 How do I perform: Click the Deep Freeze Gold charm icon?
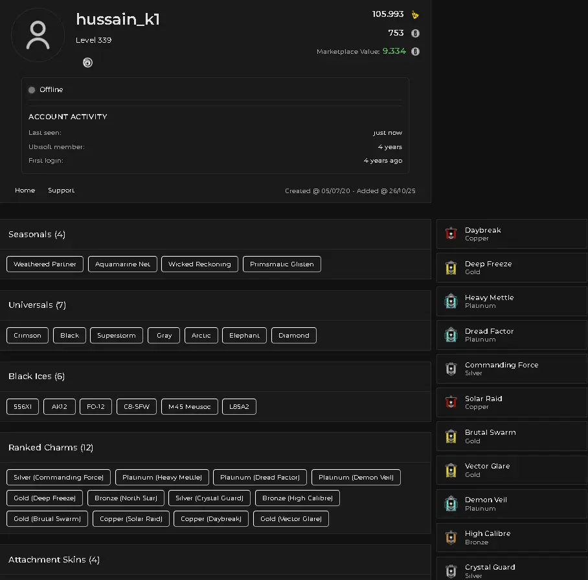(451, 268)
